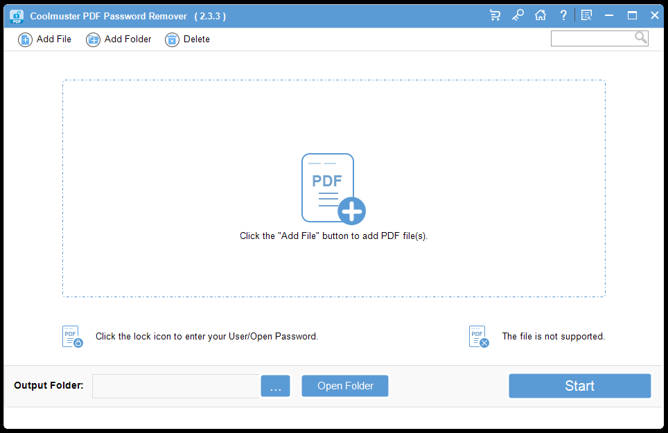668x433 pixels.
Task: Hit the Start button
Action: [579, 386]
